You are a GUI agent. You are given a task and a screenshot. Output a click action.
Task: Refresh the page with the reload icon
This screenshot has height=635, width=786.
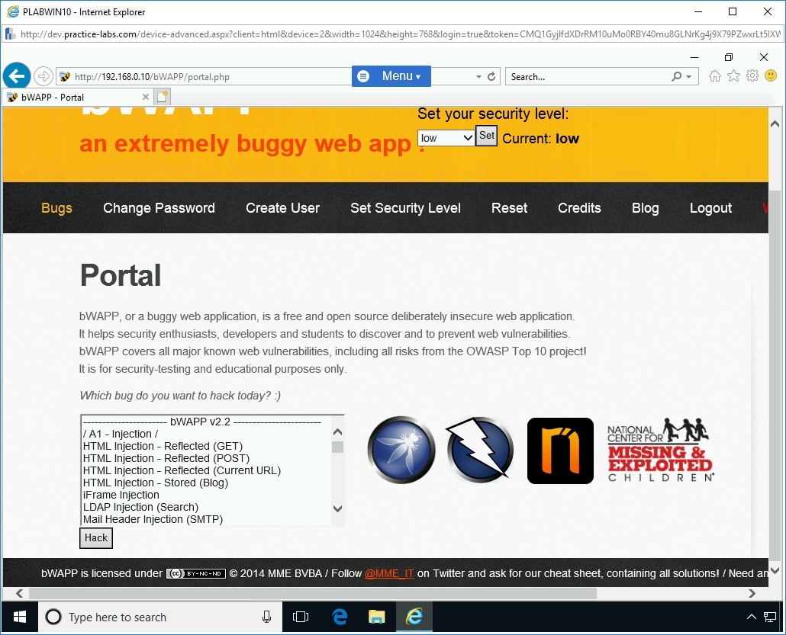tap(491, 77)
